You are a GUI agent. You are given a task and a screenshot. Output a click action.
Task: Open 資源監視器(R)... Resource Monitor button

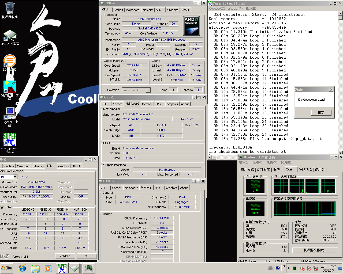pyautogui.click(x=315, y=250)
